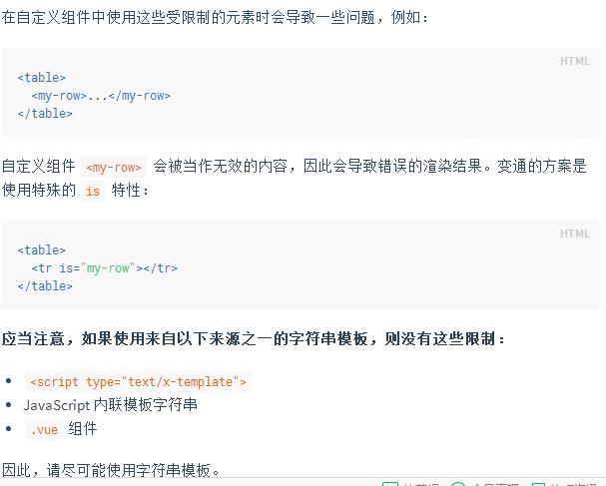
Task: Click the opening <table> tag in first block
Action: pos(42,78)
